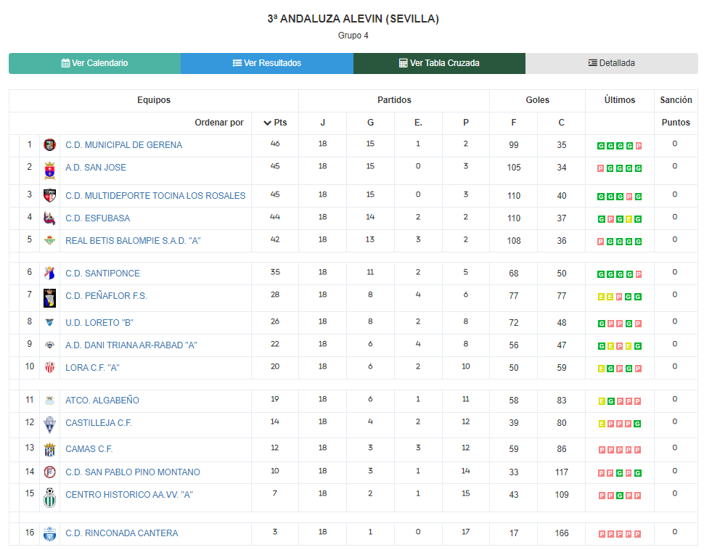
Task: Click the Grupo 4 subtitle
Action: click(353, 36)
